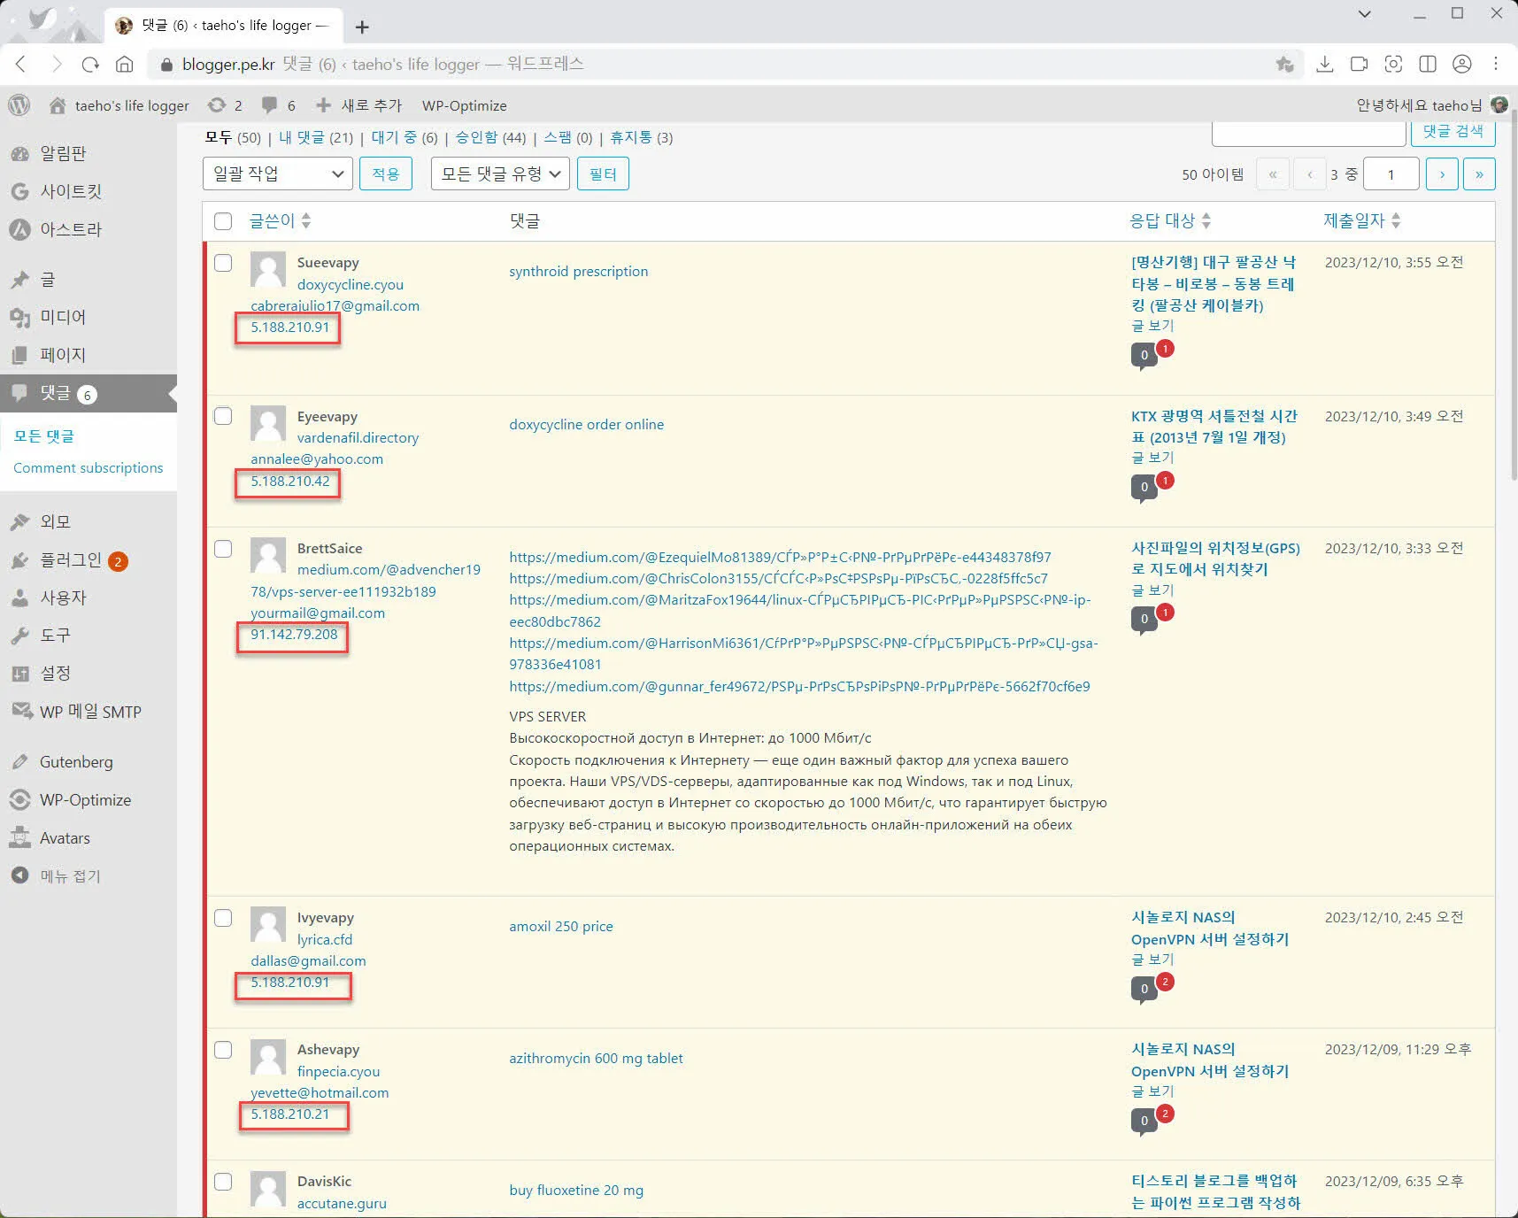
Task: Click the current page number field
Action: coord(1391,173)
